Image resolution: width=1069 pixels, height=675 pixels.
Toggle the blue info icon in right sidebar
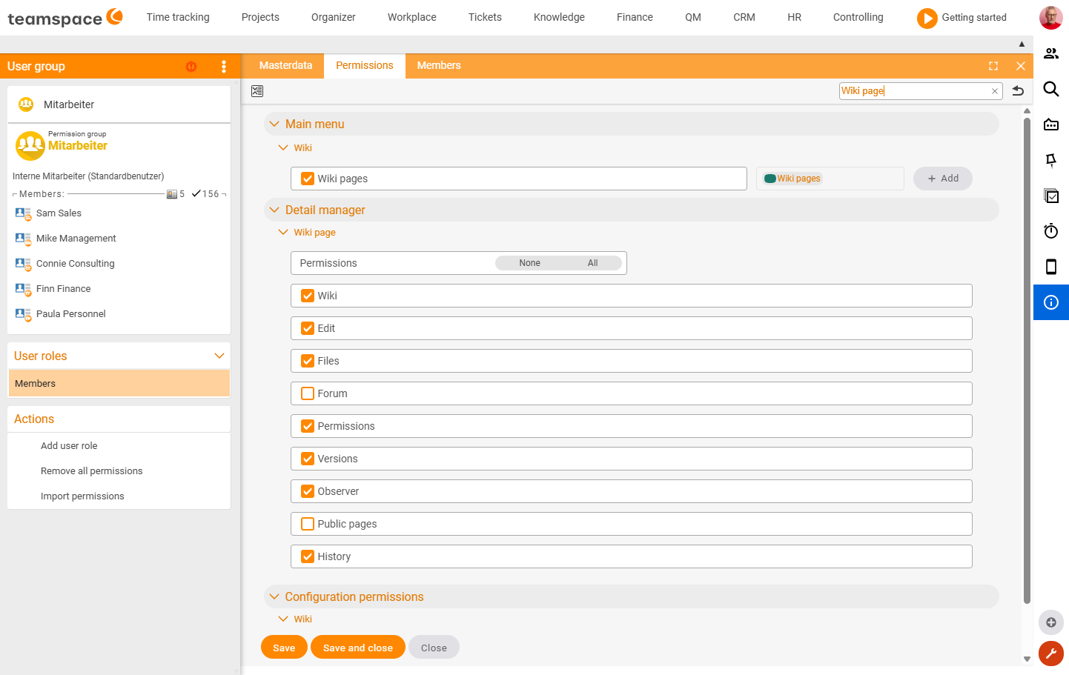pos(1051,302)
